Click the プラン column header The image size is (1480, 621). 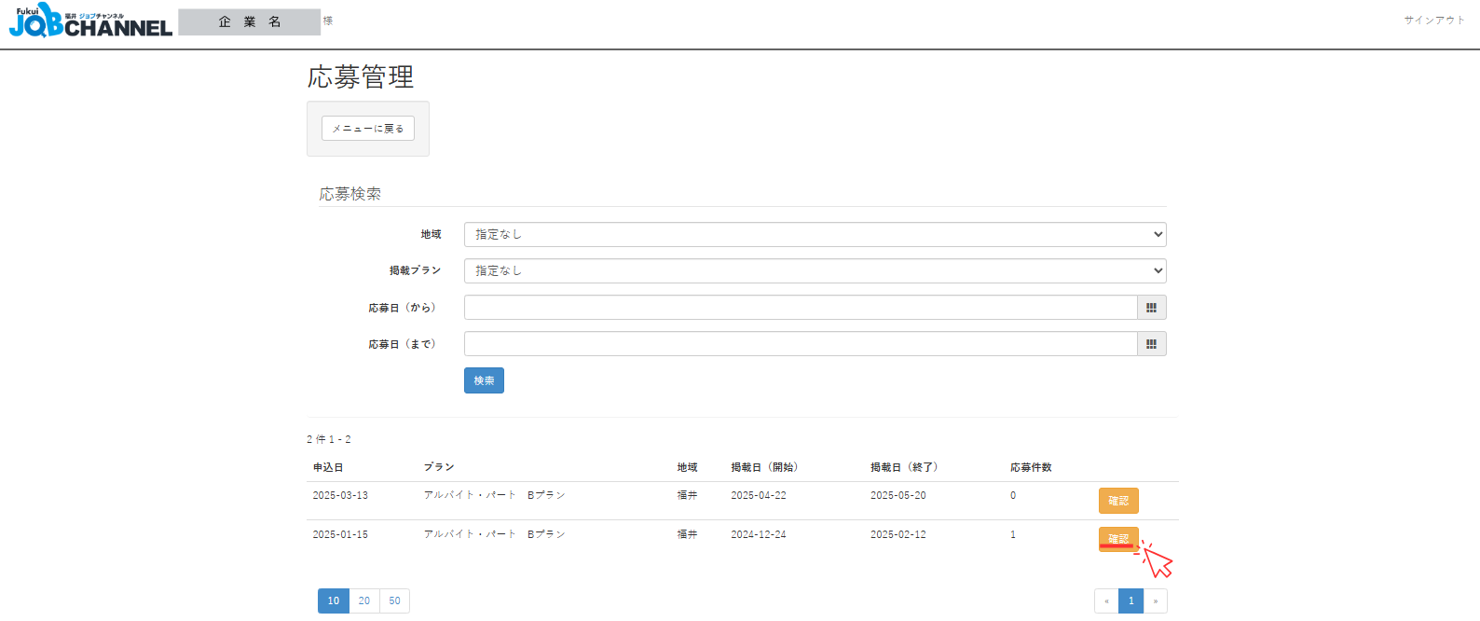click(439, 467)
